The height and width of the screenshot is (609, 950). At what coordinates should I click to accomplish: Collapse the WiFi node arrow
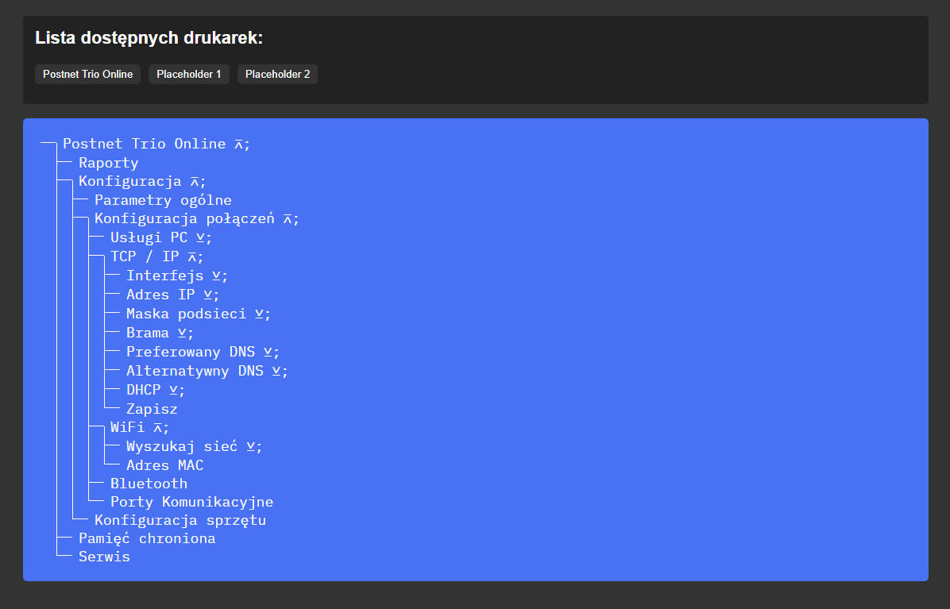point(157,428)
